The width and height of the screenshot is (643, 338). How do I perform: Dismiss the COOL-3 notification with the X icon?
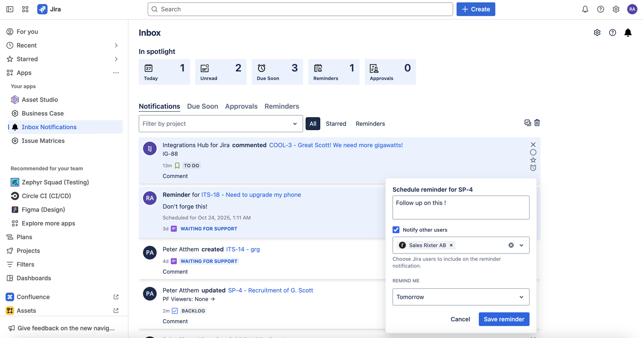tap(533, 145)
